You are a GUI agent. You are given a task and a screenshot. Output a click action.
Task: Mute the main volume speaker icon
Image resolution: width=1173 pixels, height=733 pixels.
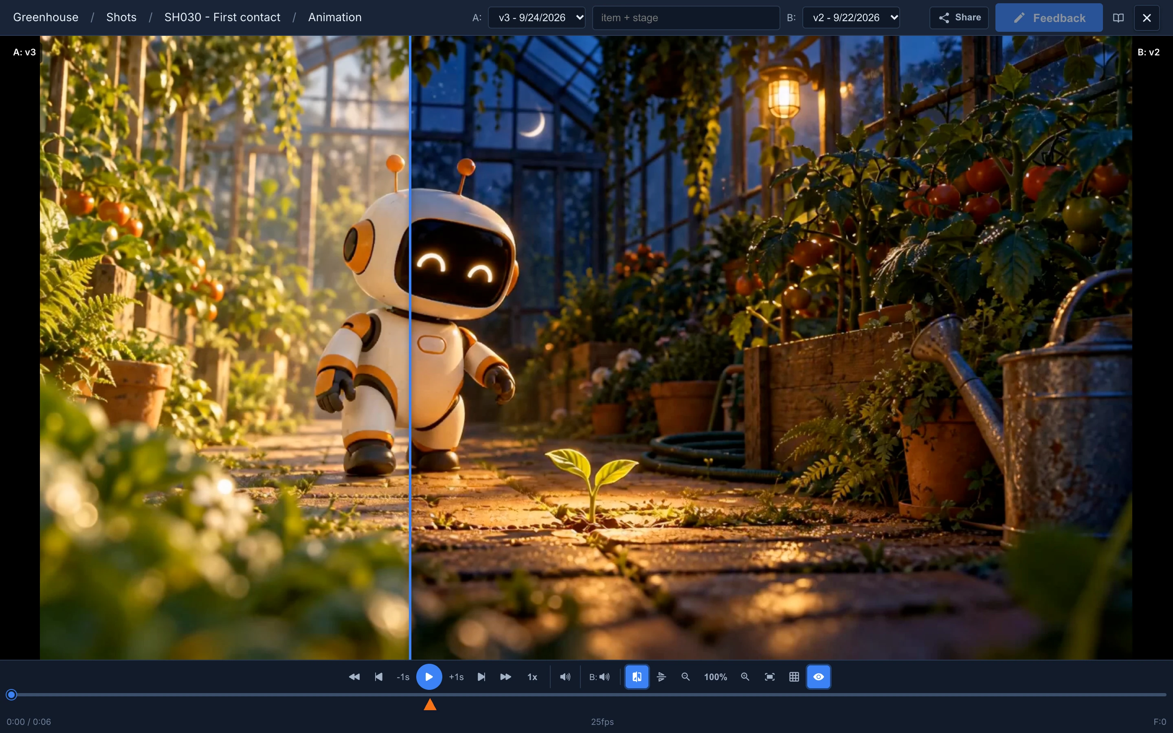point(565,677)
